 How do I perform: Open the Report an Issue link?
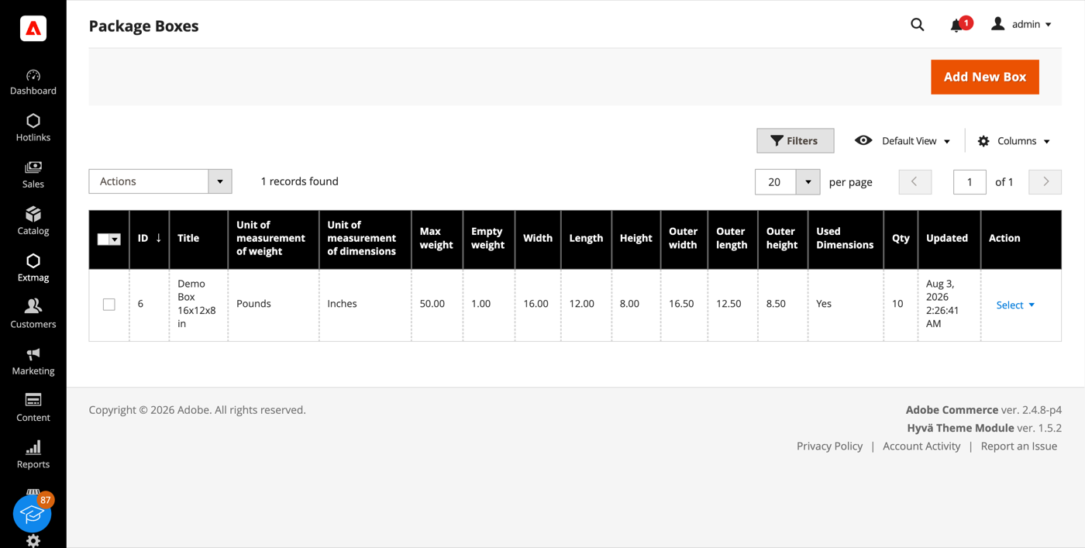click(x=1019, y=446)
